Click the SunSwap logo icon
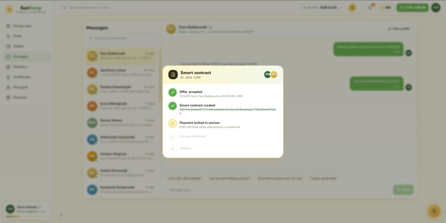This screenshot has width=446, height=223. (9, 9)
